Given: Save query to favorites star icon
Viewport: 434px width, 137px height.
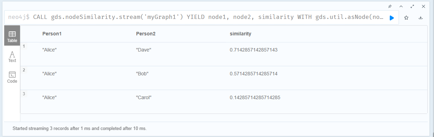Looking at the screenshot, I should 406,18.
